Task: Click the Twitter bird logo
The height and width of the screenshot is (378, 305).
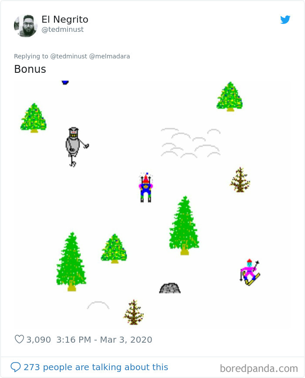Action: (x=285, y=20)
